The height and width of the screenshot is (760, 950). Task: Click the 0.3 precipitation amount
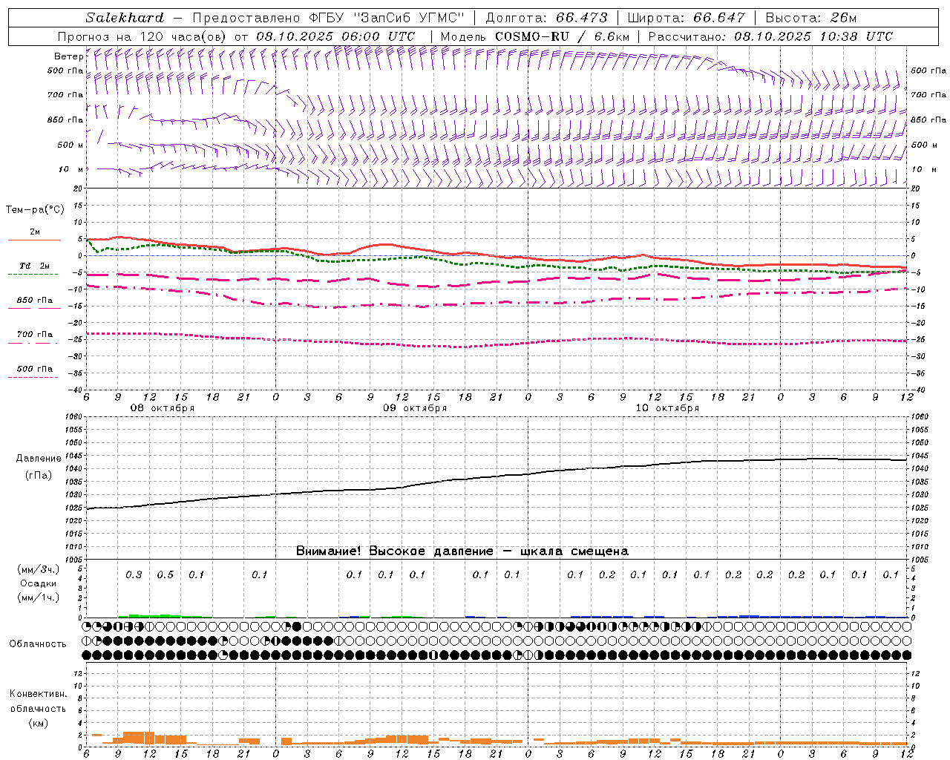(x=134, y=575)
